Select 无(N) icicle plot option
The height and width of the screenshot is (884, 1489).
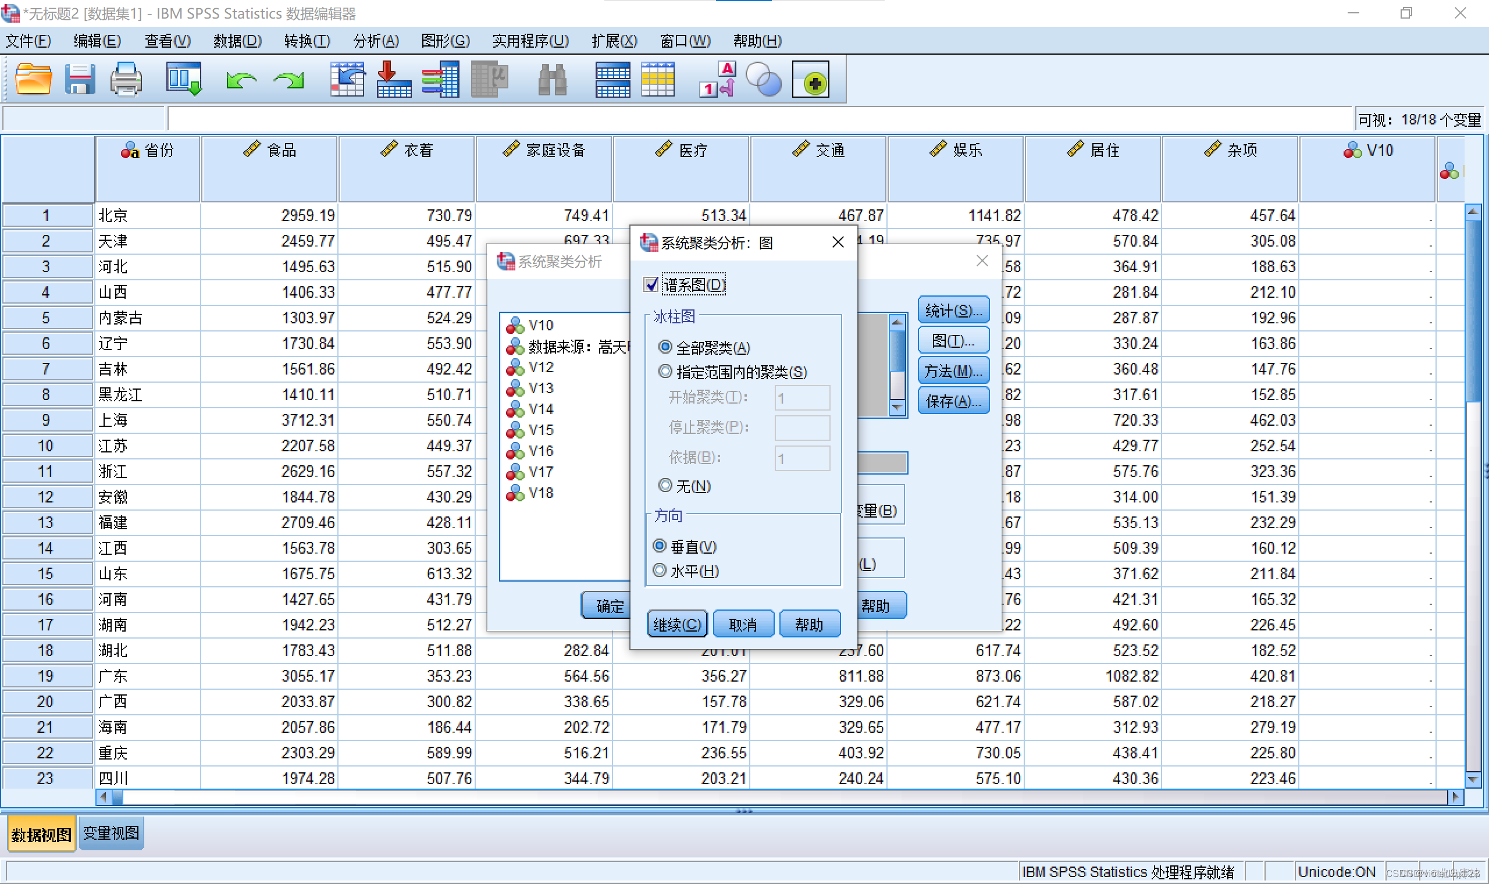click(665, 486)
